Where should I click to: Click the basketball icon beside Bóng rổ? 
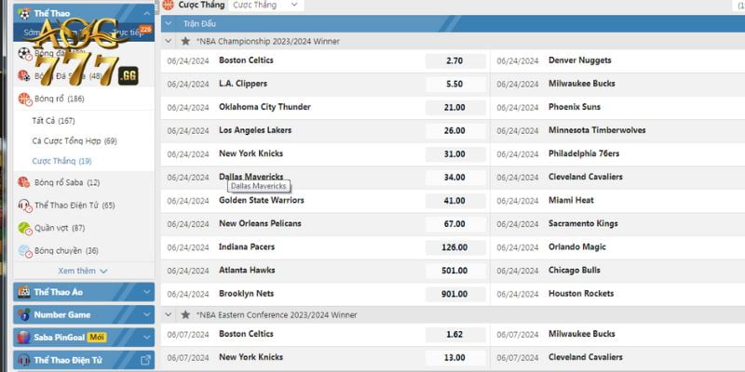(x=25, y=99)
